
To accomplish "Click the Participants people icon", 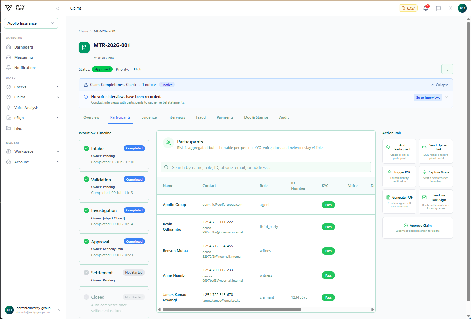I will click(x=168, y=143).
